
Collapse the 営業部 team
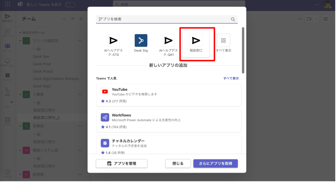click(20, 126)
